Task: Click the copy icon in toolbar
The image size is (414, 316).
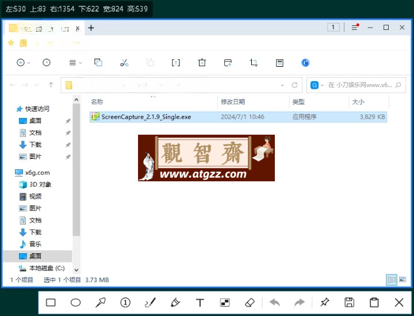Action: (x=98, y=63)
